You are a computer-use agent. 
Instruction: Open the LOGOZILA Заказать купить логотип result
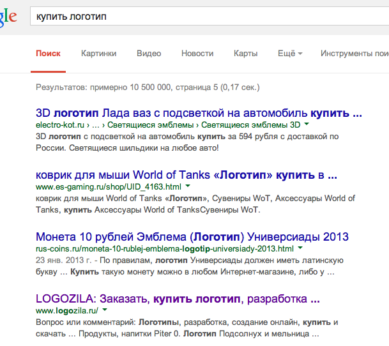coord(178,299)
